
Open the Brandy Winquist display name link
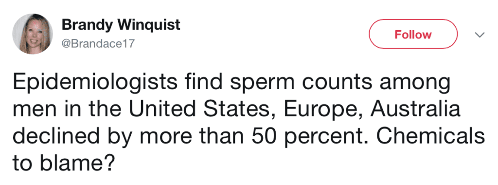pyautogui.click(x=121, y=25)
